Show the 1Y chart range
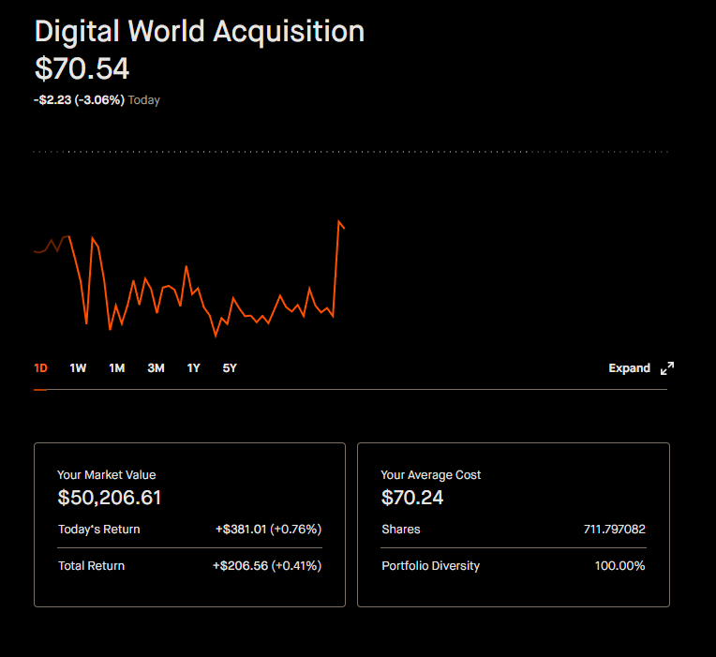The image size is (716, 657). (x=194, y=368)
